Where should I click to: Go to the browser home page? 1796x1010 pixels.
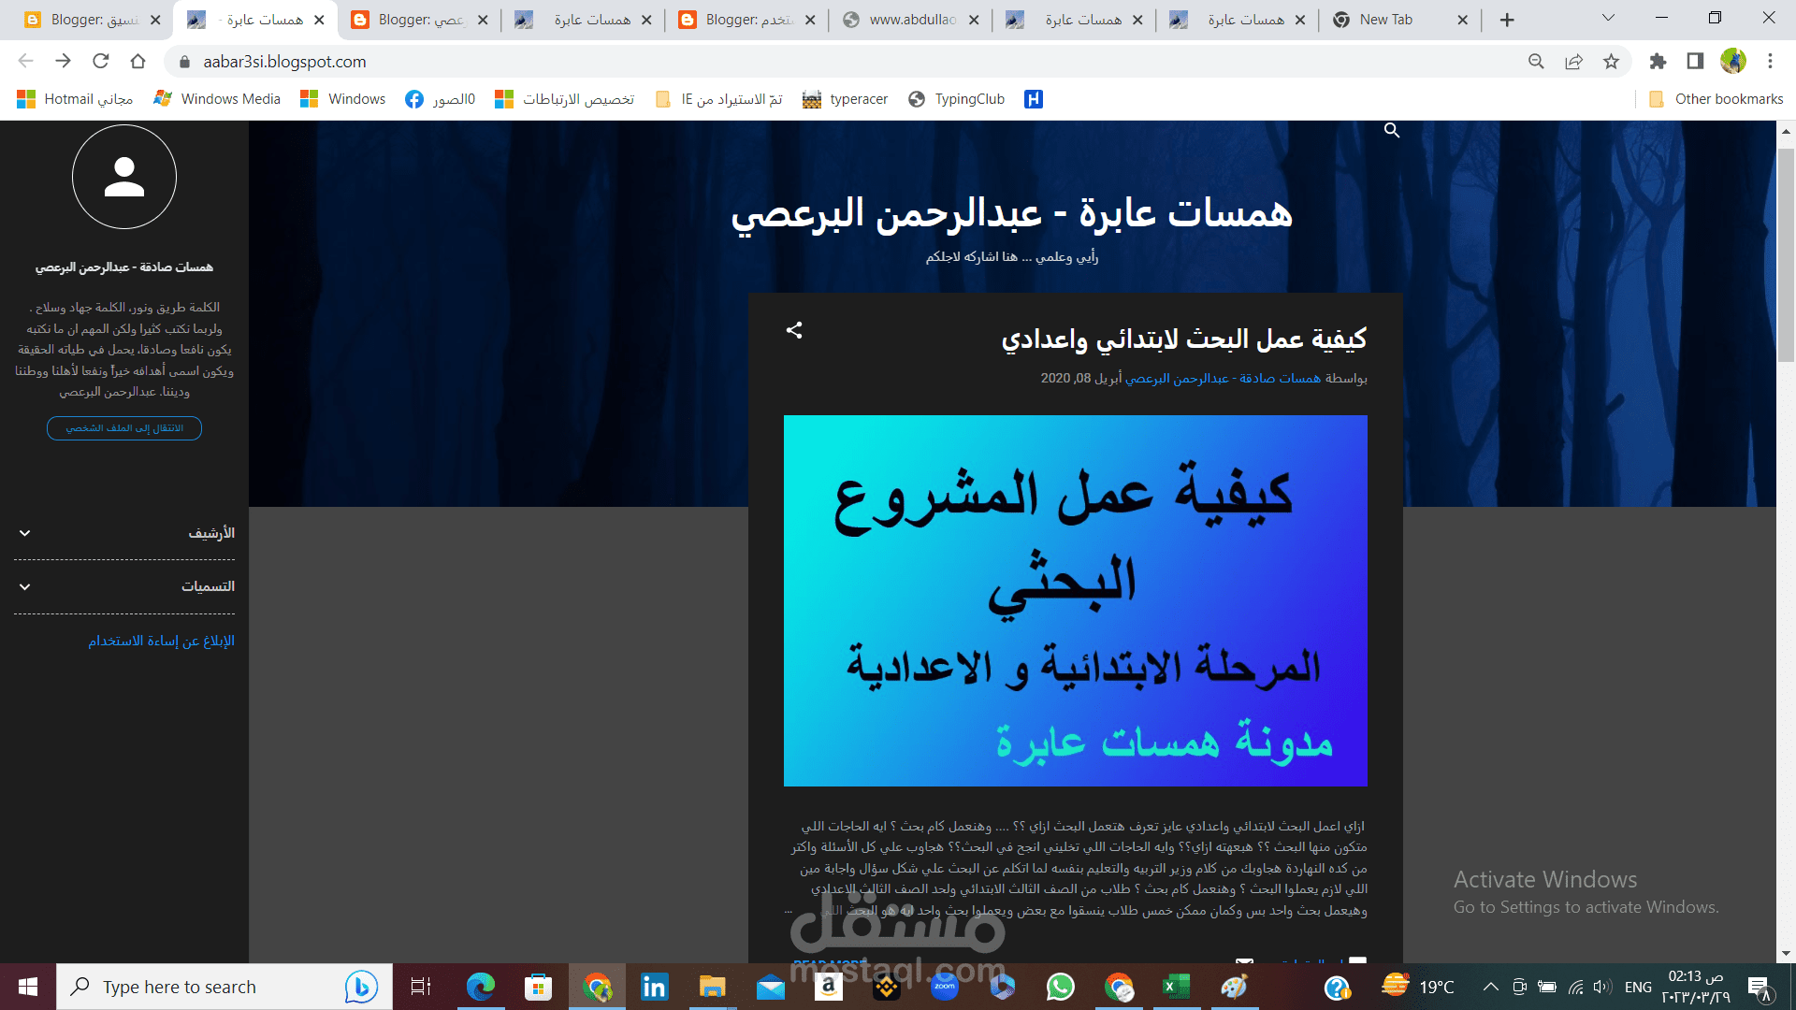click(x=138, y=61)
